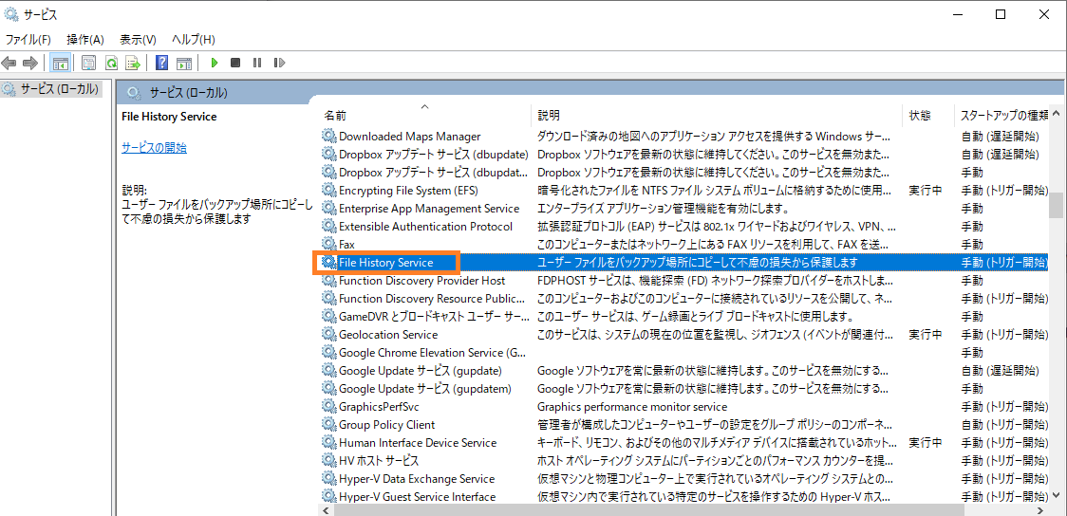This screenshot has height=516, width=1067.
Task: Open the 表示(V) menu
Action: click(139, 39)
